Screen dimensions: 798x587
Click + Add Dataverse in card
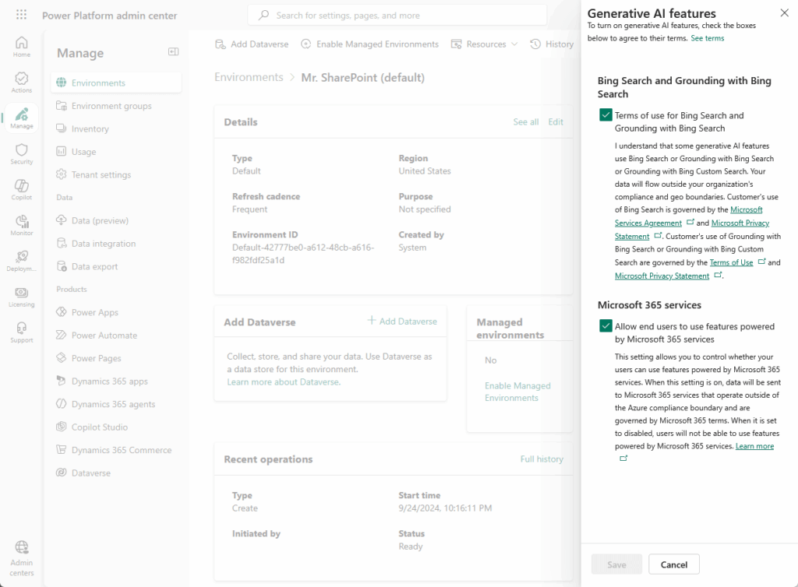coord(402,322)
